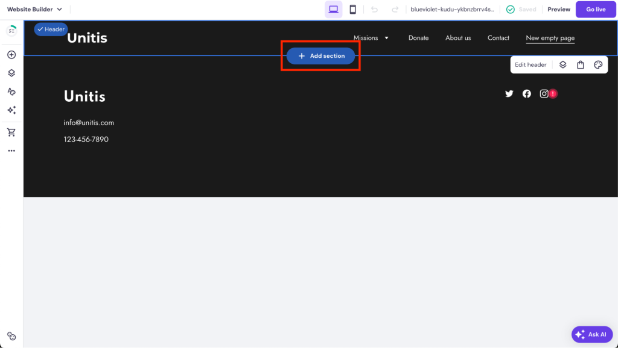Open the online store shopping cart panel
The image size is (618, 348).
pyautogui.click(x=11, y=132)
